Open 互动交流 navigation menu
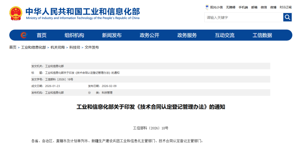Screen dimensions: 299x149 point(225,35)
